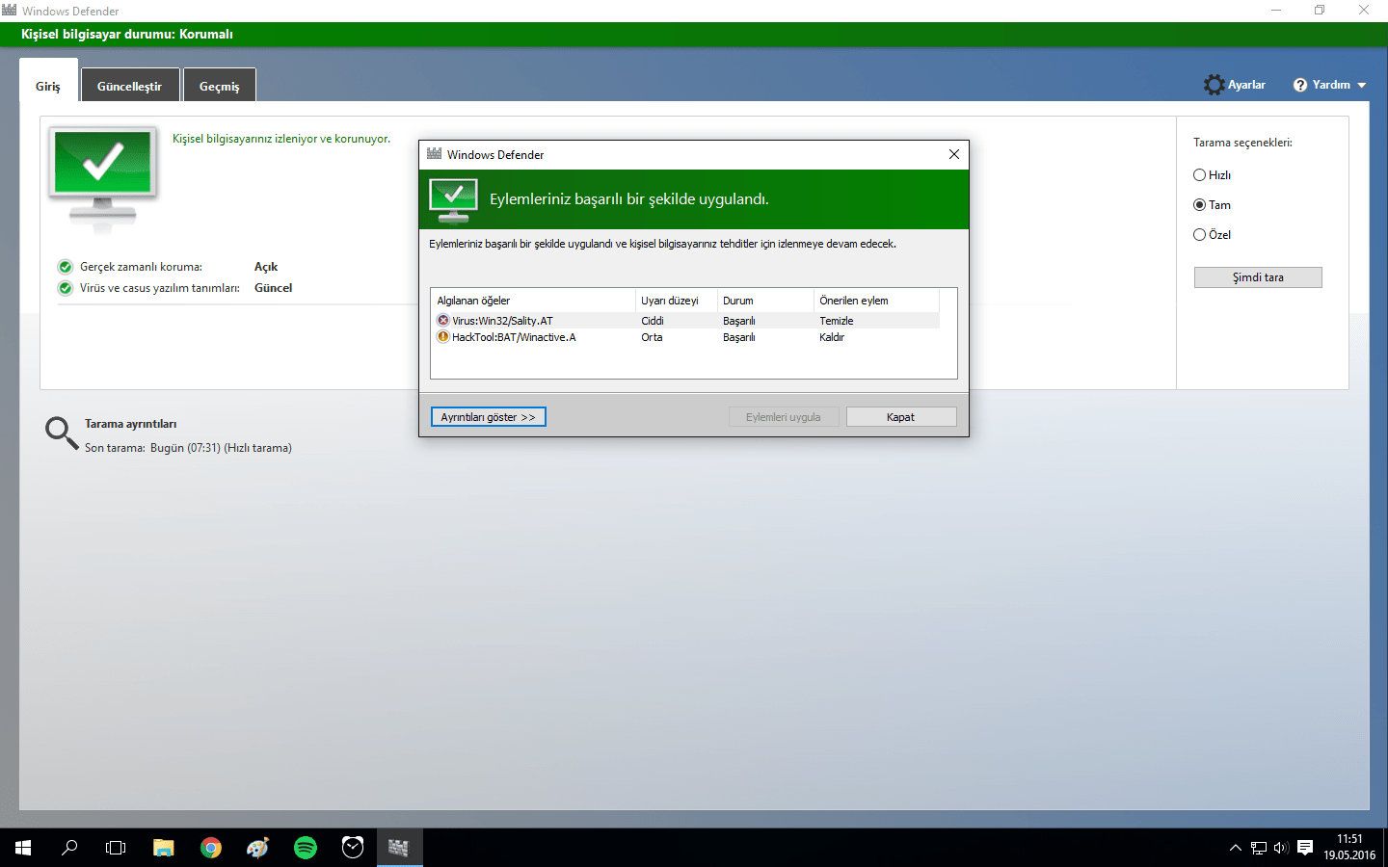The image size is (1388, 867).
Task: Click the Temizle recommended action cell
Action: point(837,321)
